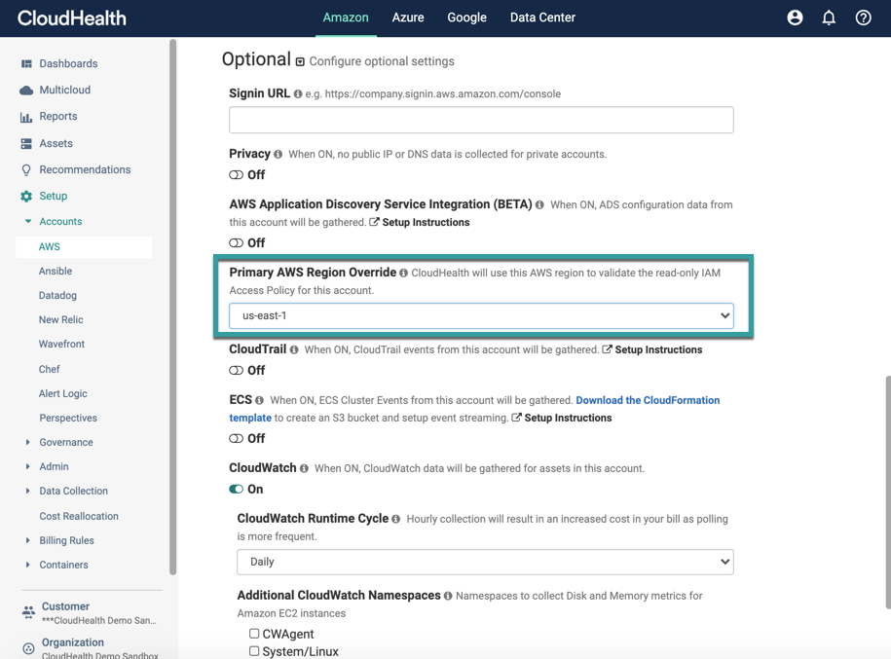891x659 pixels.
Task: Click the Assets server icon
Action: point(26,144)
